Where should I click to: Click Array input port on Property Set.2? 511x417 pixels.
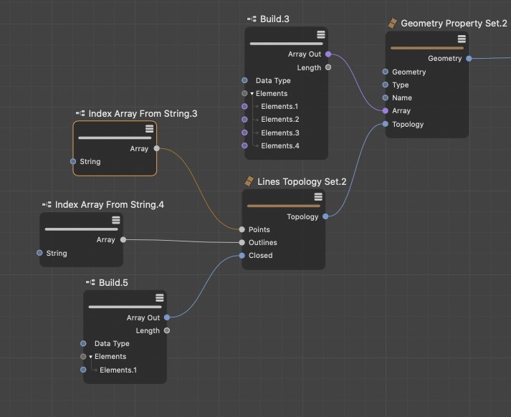point(385,111)
